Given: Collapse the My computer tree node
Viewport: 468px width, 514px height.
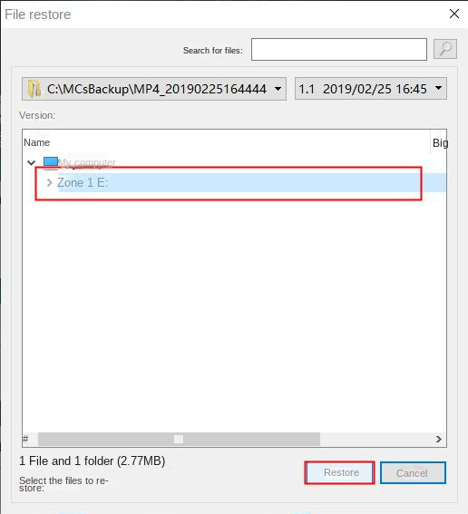Looking at the screenshot, I should [32, 162].
